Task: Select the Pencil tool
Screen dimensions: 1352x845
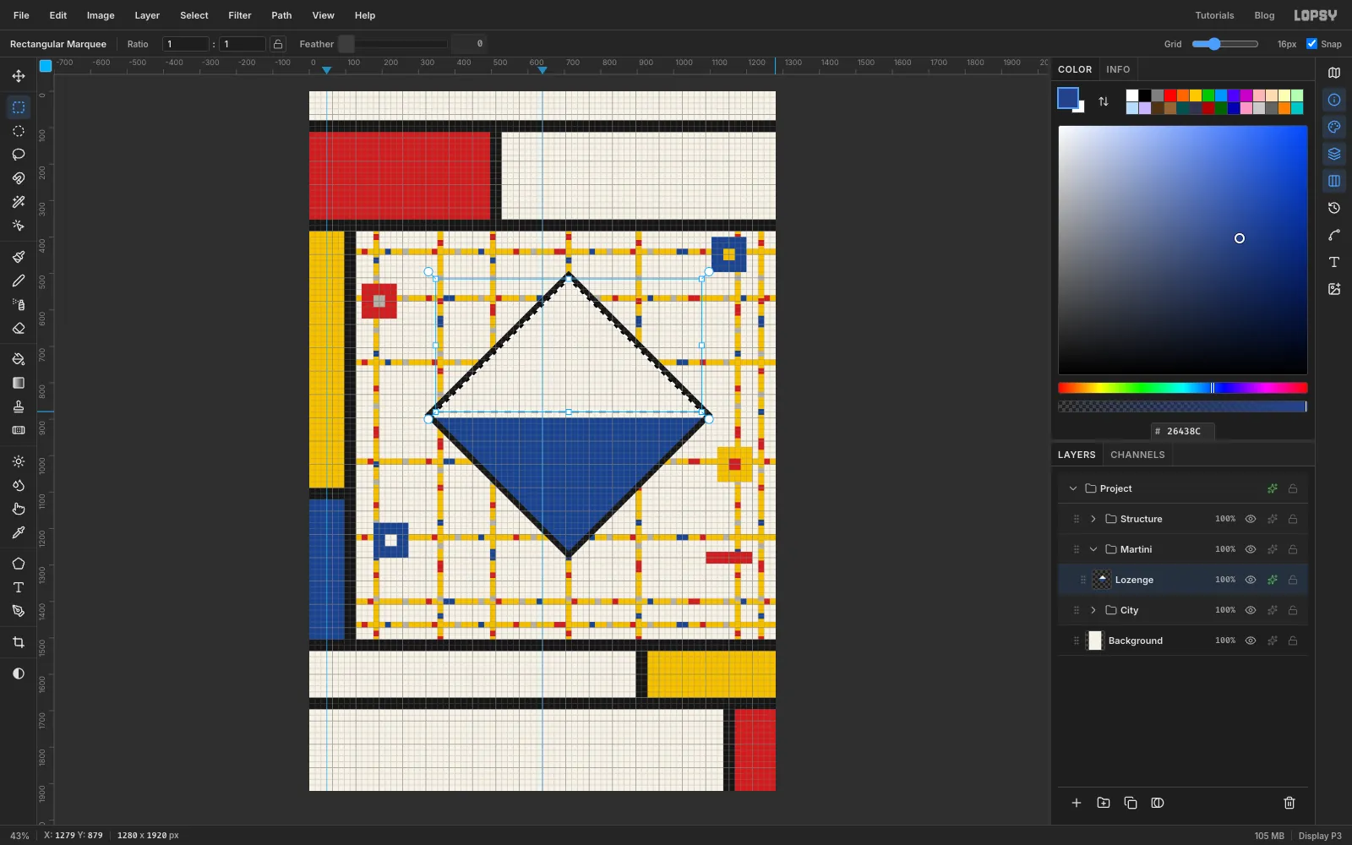Action: [19, 281]
